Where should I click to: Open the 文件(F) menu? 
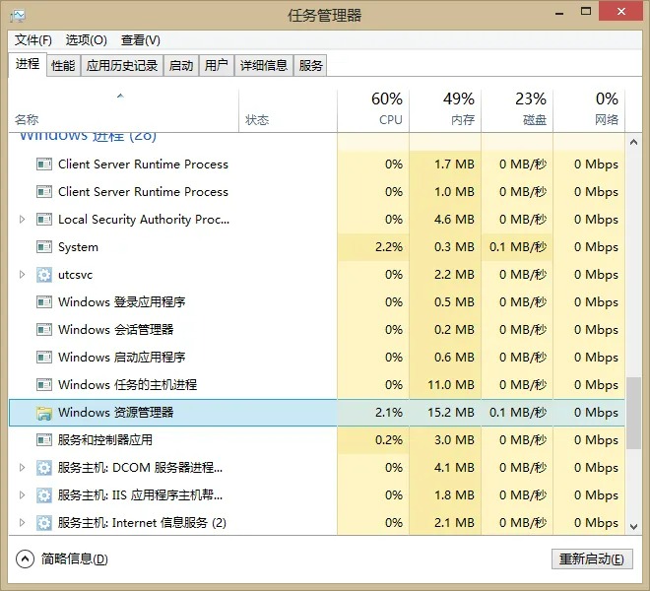click(33, 40)
